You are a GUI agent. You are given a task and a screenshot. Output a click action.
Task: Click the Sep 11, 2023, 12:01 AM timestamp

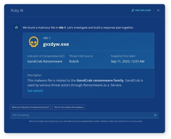tap(128, 61)
